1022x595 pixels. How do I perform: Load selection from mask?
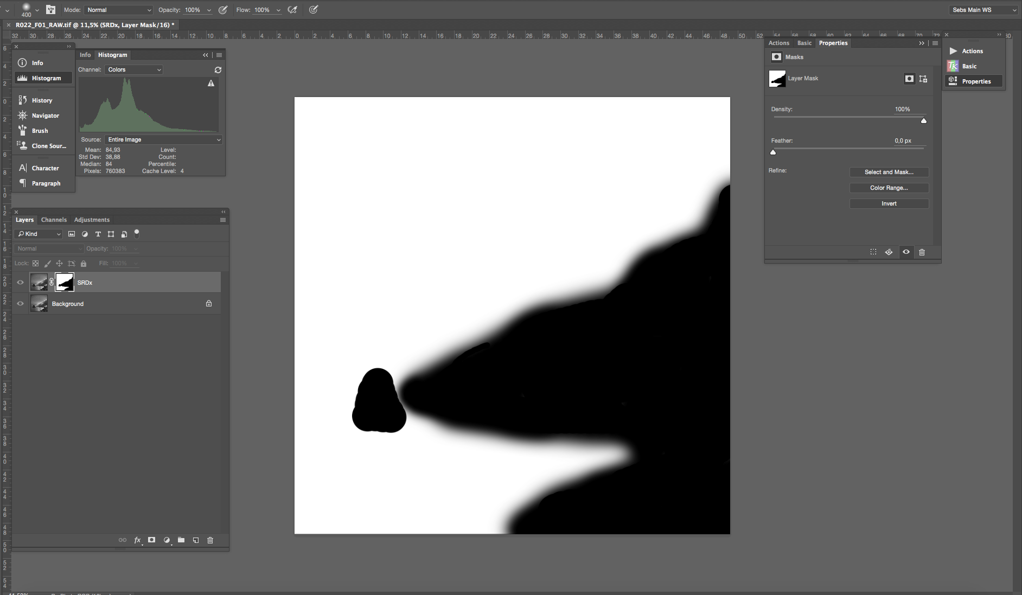point(873,252)
